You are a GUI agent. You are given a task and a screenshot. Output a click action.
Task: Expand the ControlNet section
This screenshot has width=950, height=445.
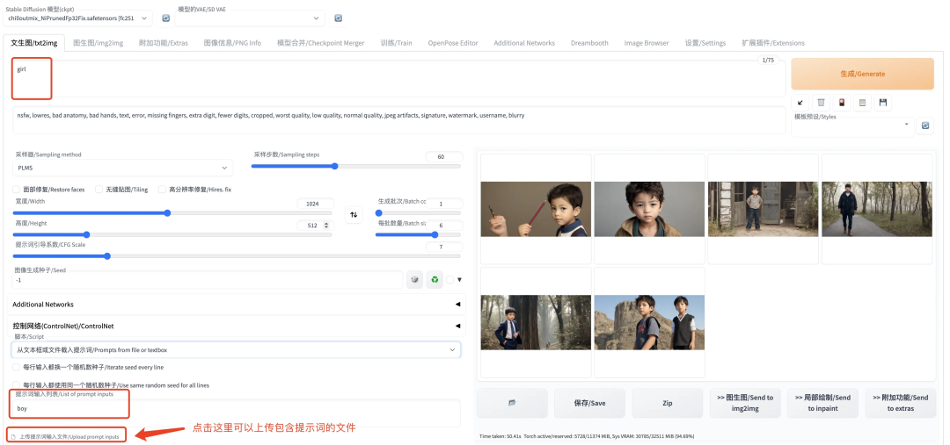point(237,326)
